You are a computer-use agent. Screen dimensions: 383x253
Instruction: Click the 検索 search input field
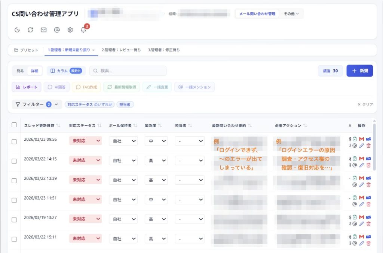coord(128,71)
